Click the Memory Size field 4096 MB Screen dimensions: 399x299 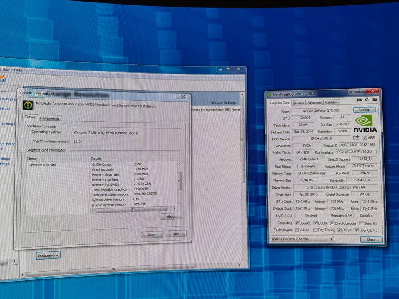[307, 180]
